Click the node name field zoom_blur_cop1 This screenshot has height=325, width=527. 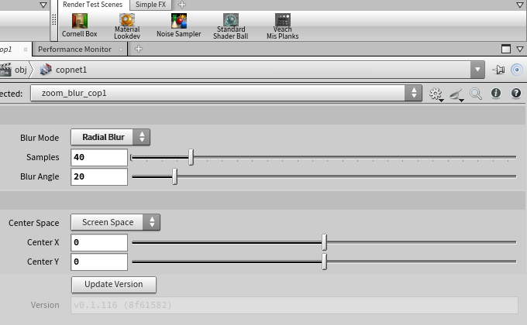pos(218,93)
